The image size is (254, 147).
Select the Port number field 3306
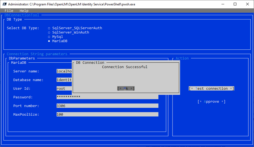tap(107, 106)
